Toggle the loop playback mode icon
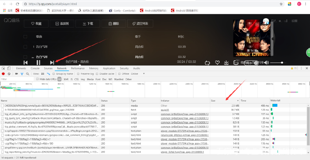 207,63
